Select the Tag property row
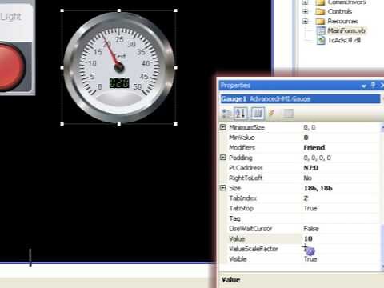Image resolution: width=384 pixels, height=288 pixels. pos(300,218)
